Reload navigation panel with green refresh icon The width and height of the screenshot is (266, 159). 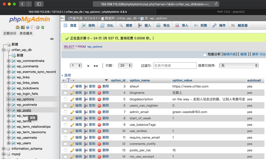pyautogui.click(x=43, y=27)
